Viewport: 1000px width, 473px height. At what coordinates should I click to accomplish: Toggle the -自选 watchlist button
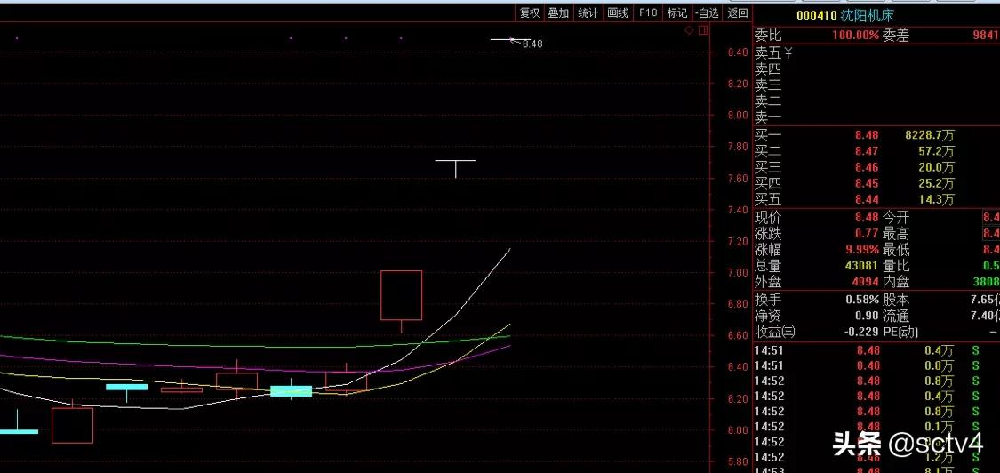tap(708, 12)
